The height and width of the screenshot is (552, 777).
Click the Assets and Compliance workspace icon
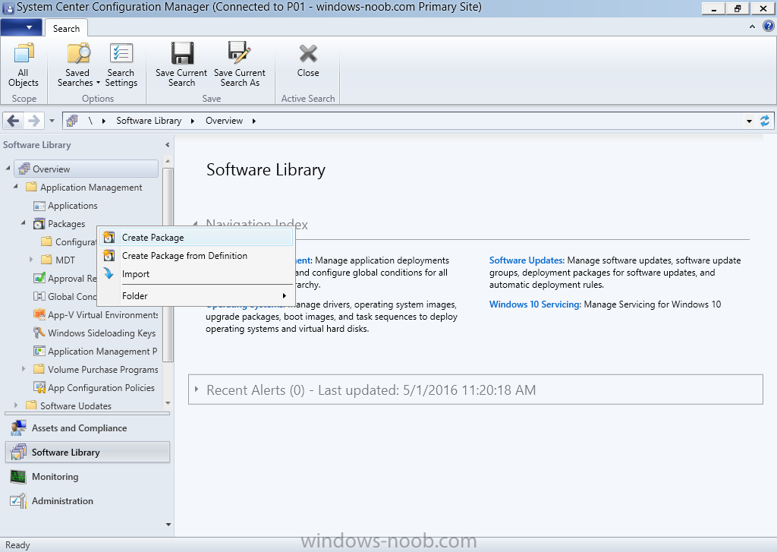point(18,428)
